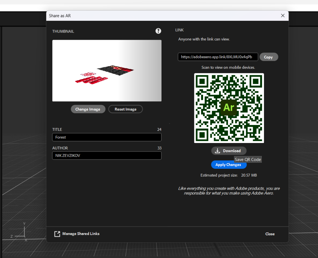The image size is (318, 258).
Task: Click the Change Image button
Action: point(88,109)
